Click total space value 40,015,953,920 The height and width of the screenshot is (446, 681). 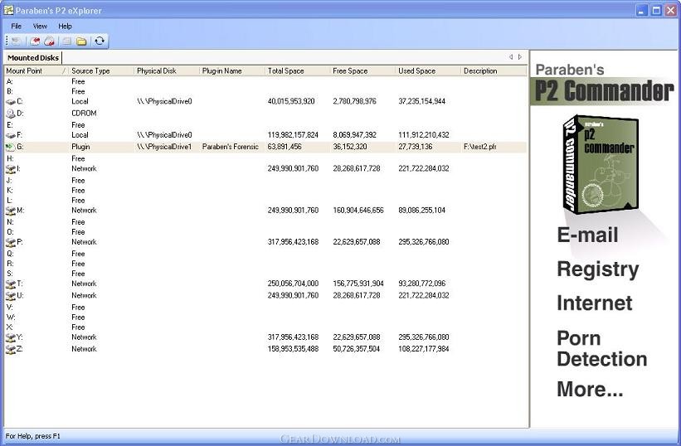click(x=291, y=101)
